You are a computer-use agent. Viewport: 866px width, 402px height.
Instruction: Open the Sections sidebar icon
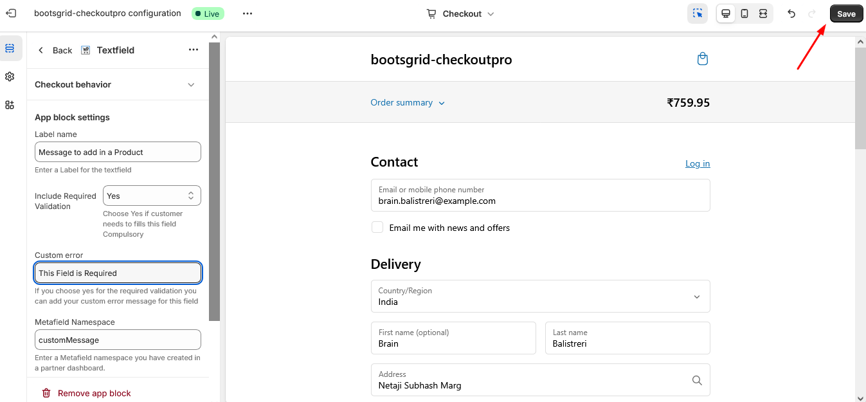tap(10, 48)
